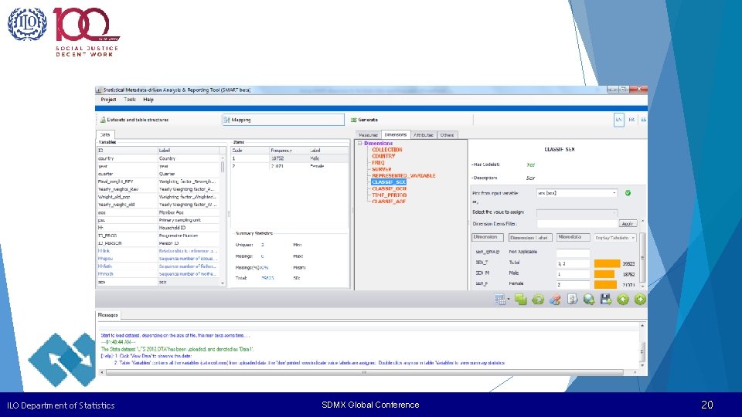Click the Mapping step icon
This screenshot has width=742, height=417.
(x=227, y=120)
